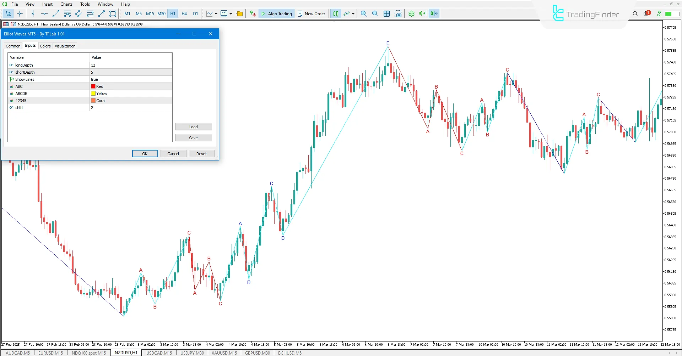Image resolution: width=682 pixels, height=356 pixels.
Task: Click the Reset button in Elliot Waves dialog
Action: coord(201,153)
